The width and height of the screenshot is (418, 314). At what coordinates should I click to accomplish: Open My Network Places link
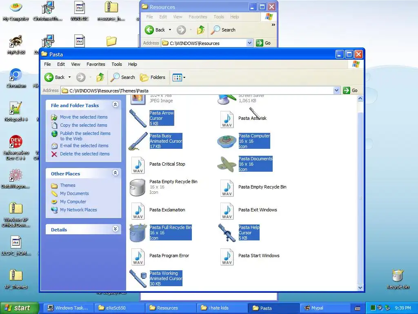point(78,210)
